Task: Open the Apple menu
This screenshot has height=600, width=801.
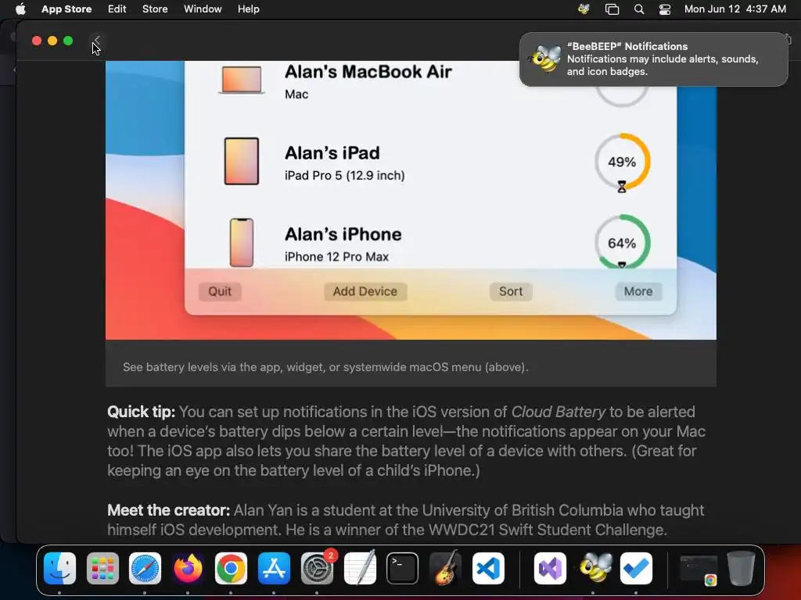Action: pyautogui.click(x=20, y=9)
